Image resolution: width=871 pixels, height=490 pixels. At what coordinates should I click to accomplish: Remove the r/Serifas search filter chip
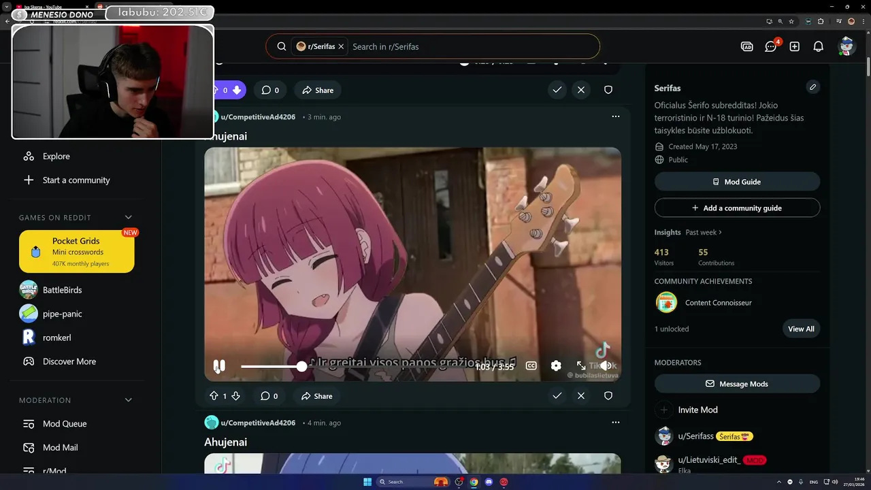(x=341, y=46)
